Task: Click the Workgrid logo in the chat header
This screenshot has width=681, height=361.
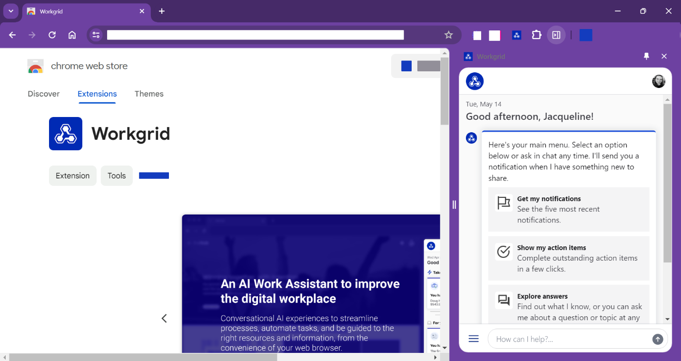Action: (x=474, y=81)
